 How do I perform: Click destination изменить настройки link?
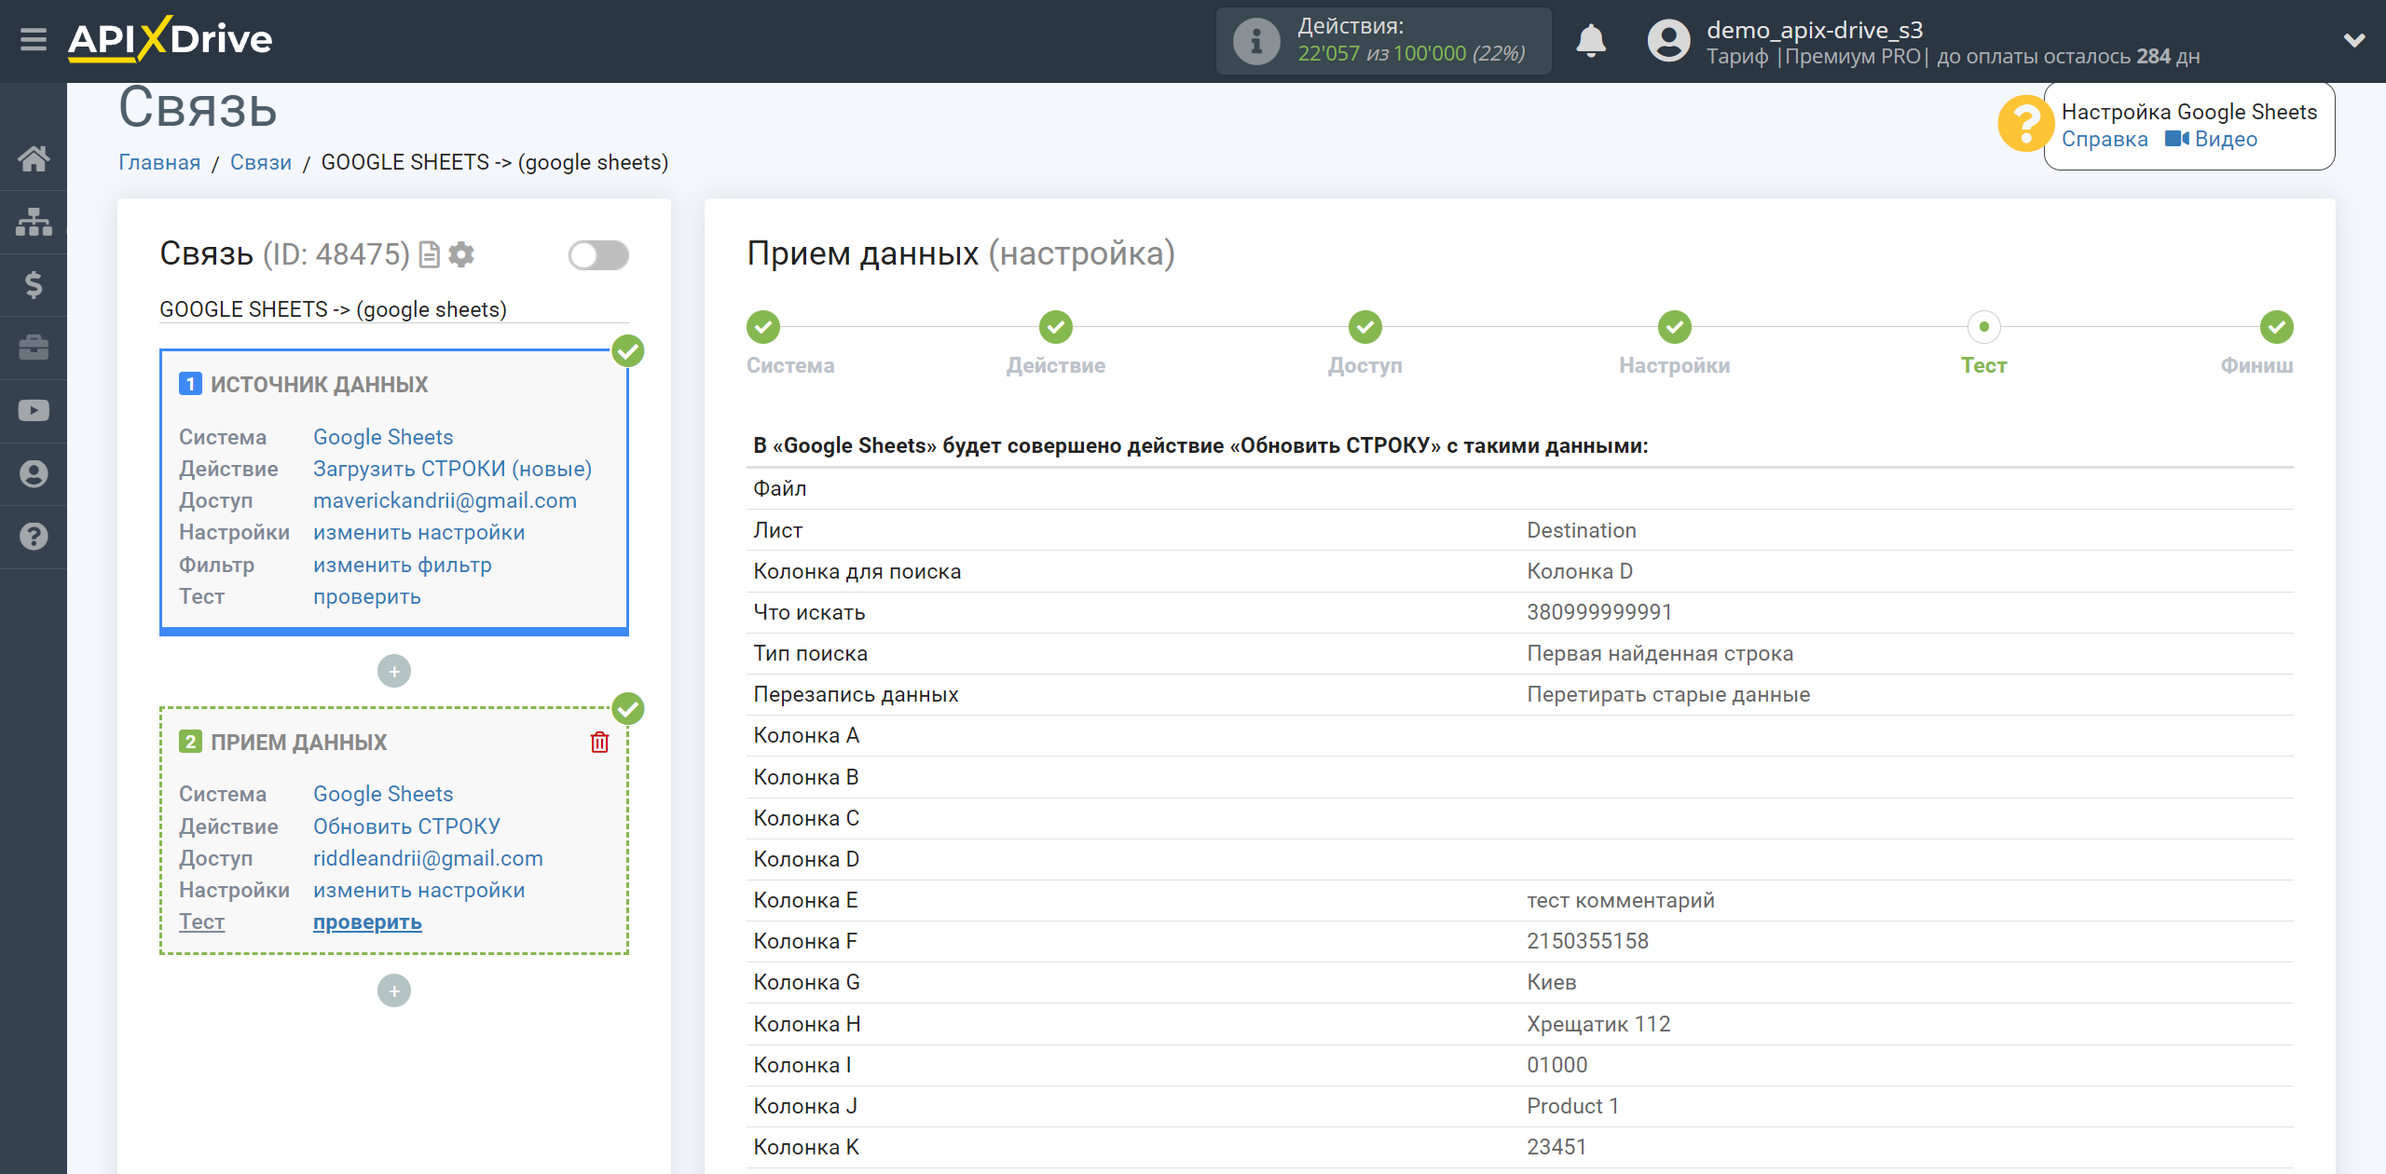click(x=418, y=890)
